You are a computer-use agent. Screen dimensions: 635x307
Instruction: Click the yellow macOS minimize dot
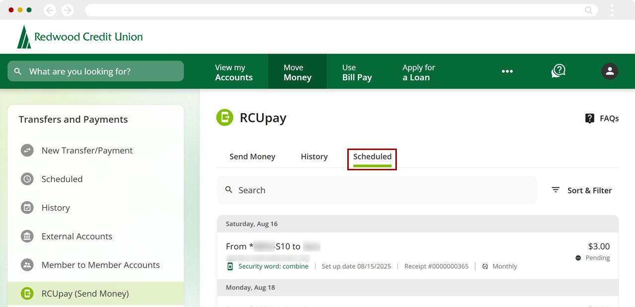click(20, 10)
